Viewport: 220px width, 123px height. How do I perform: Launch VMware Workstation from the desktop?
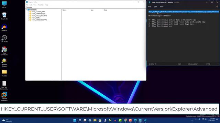point(4,96)
